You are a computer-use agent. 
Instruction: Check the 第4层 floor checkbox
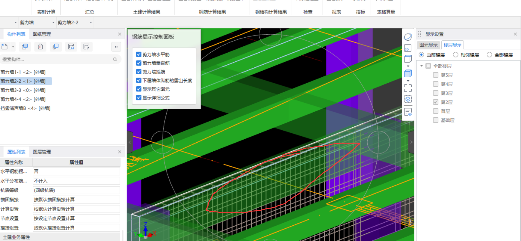pyautogui.click(x=436, y=84)
